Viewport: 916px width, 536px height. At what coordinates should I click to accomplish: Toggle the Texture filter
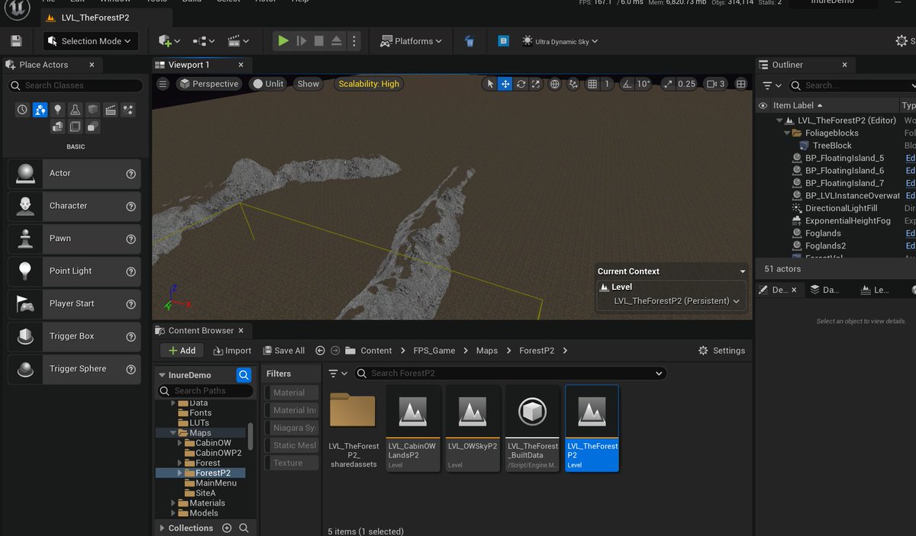[291, 463]
